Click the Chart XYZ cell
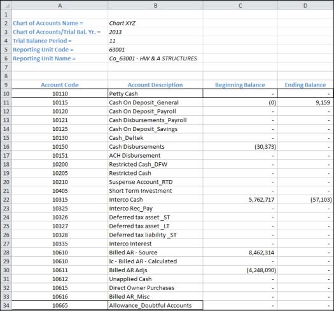The image size is (334, 311). point(155,23)
